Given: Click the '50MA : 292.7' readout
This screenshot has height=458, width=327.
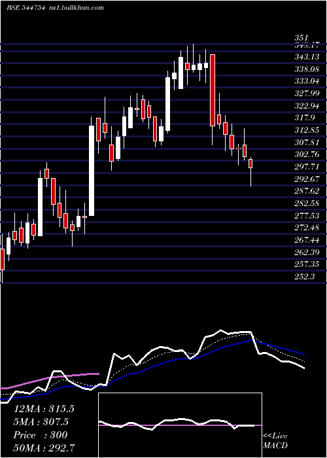Looking at the screenshot, I should 44,448.
